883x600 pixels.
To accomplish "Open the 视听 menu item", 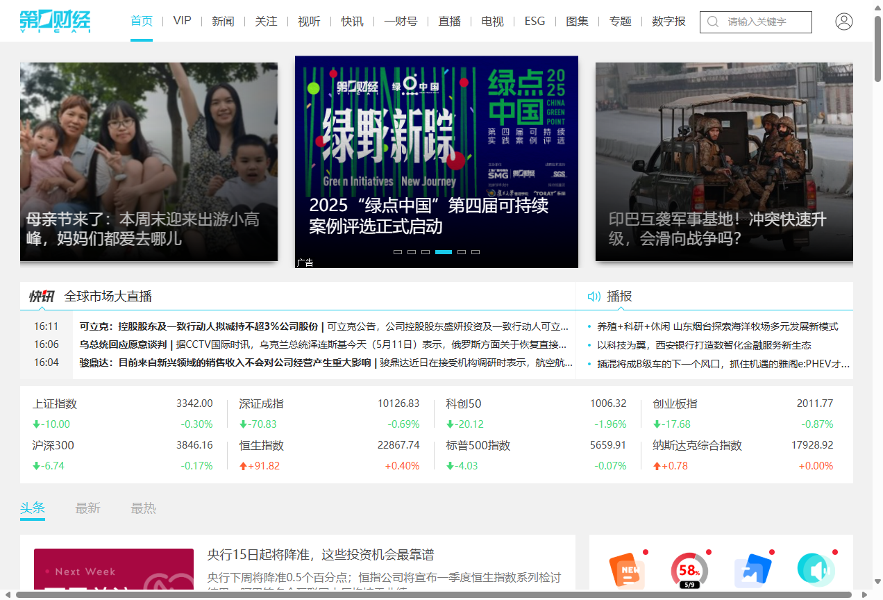I will pos(308,21).
